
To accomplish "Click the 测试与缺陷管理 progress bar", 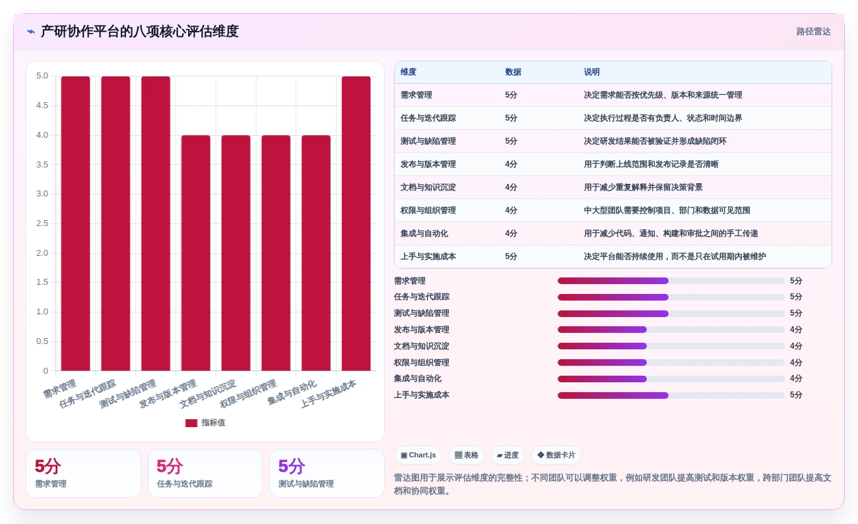I will (x=671, y=314).
